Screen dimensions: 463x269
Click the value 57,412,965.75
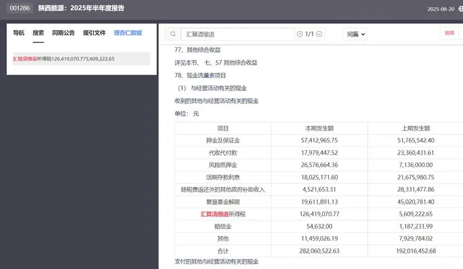point(319,140)
